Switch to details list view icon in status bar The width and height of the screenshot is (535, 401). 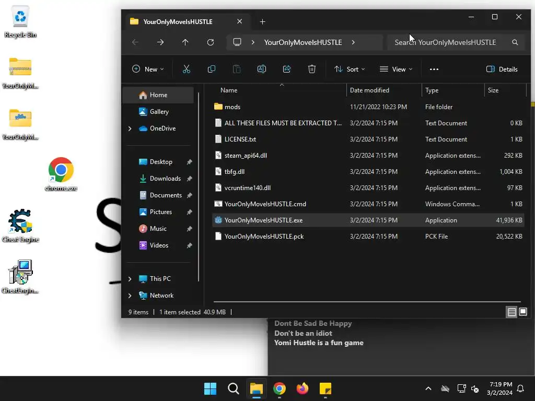click(512, 312)
